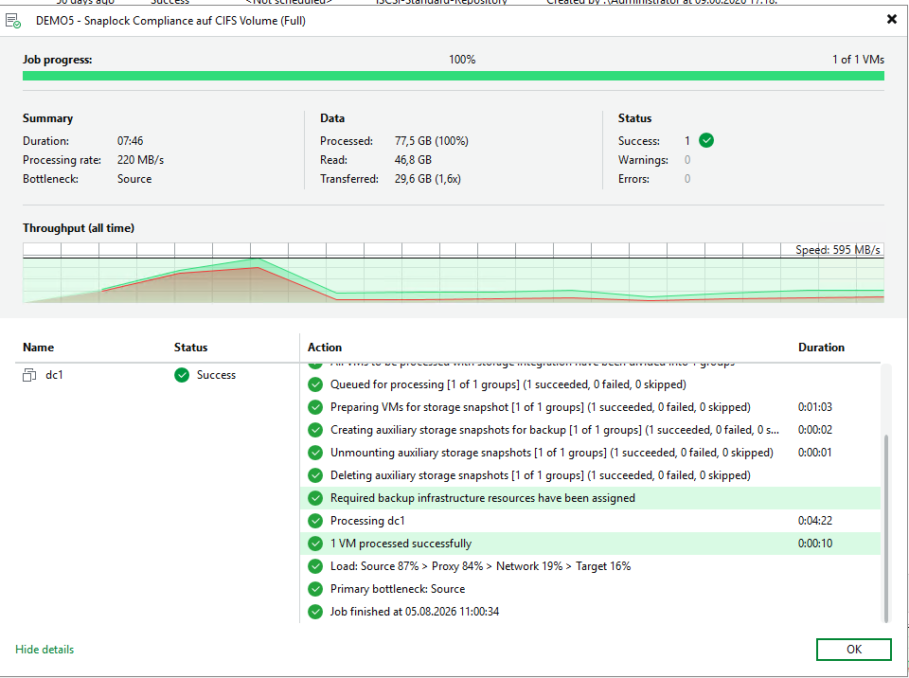The width and height of the screenshot is (909, 678).
Task: Click the Success status icon for dc1
Action: point(182,375)
